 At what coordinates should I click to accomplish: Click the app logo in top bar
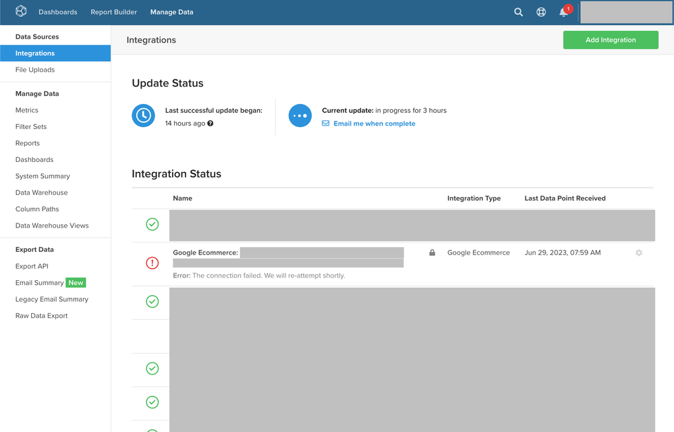coord(21,11)
